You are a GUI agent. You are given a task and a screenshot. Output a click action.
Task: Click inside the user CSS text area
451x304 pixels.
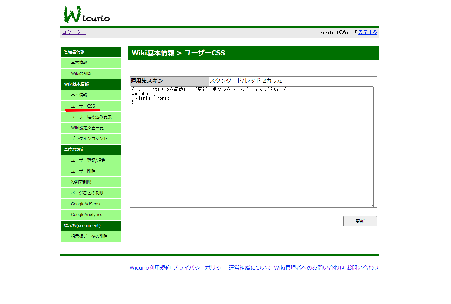252,153
